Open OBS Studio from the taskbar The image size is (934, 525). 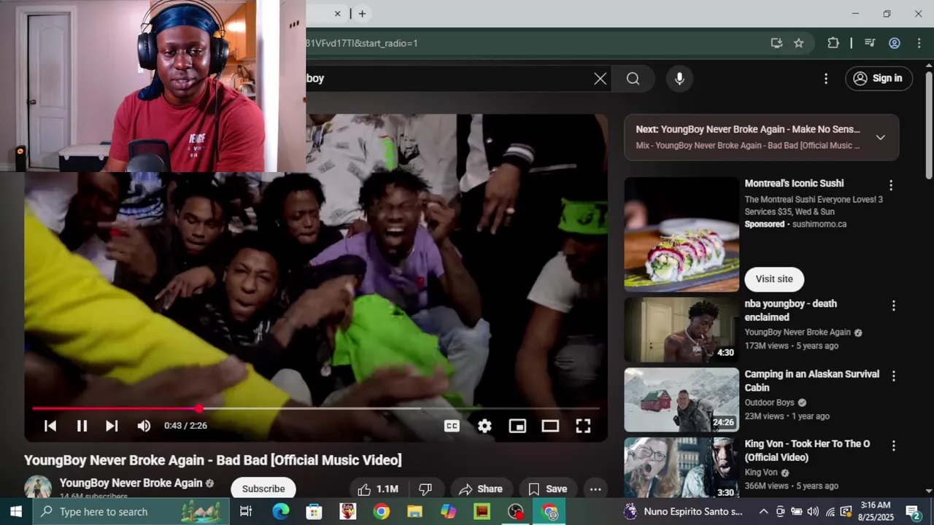[x=516, y=512]
